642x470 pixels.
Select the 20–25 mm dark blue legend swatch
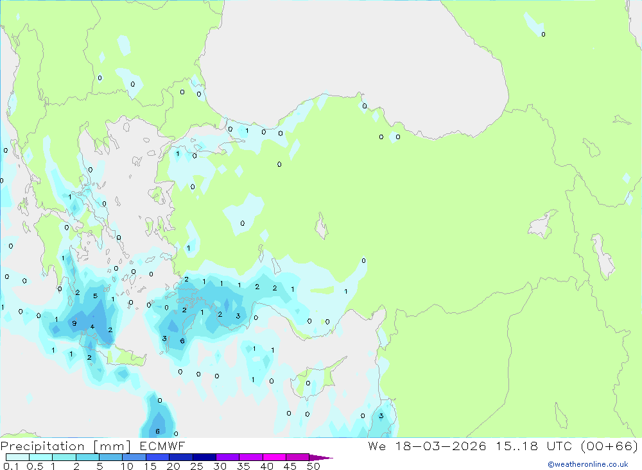click(x=181, y=457)
